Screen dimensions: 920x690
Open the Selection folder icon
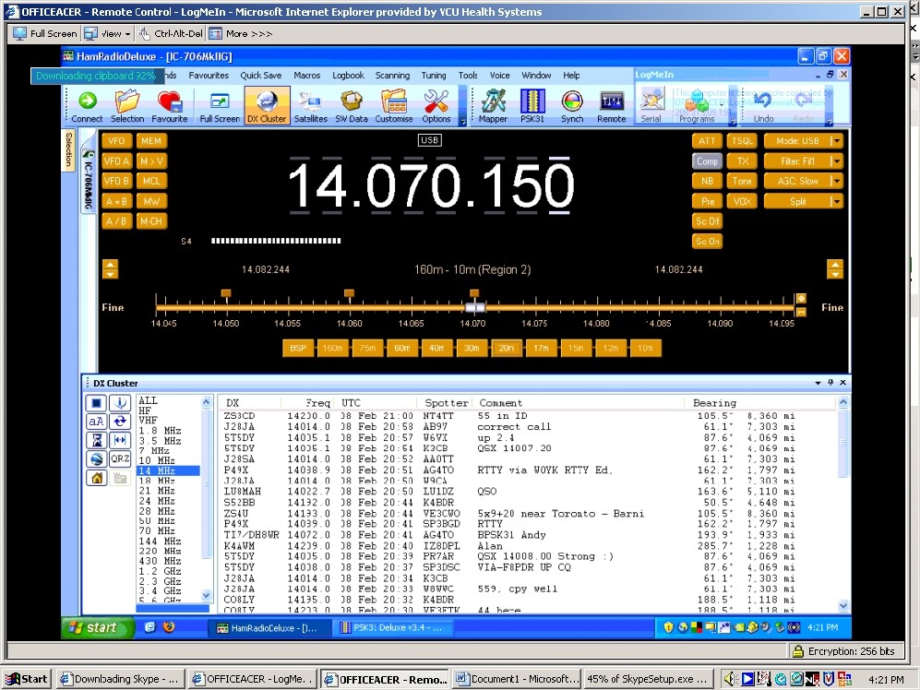(x=126, y=105)
